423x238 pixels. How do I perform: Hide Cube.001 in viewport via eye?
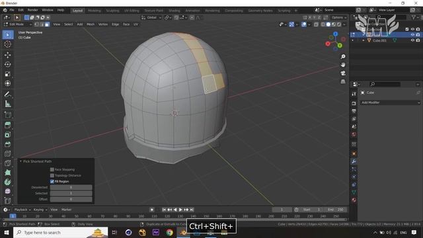coord(412,40)
